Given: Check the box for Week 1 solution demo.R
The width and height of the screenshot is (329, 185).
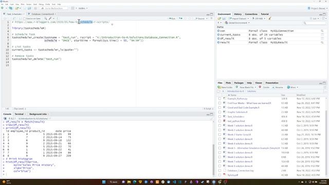Looking at the screenshot, I should pyautogui.click(x=220, y=125).
